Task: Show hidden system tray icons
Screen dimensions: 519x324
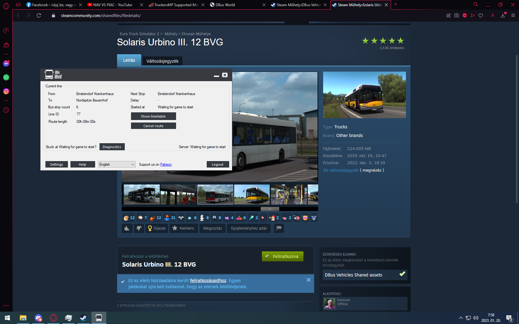Action: point(461,318)
